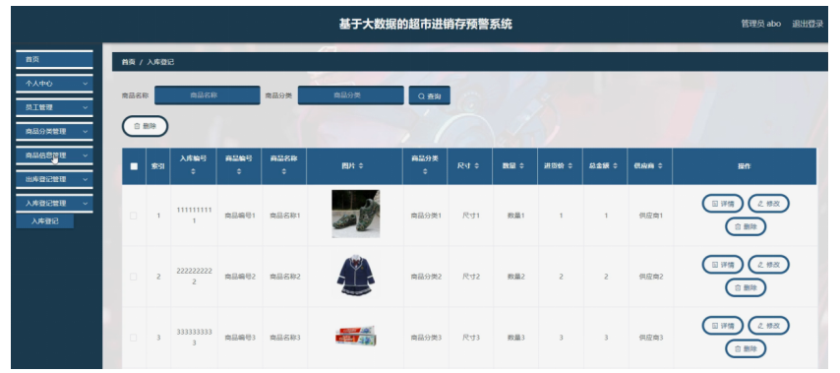Sort by 尺寸 column arrows

[476, 166]
